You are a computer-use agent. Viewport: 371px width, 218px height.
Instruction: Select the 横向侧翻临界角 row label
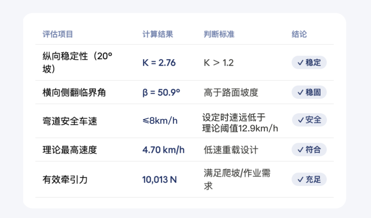[x=74, y=93]
